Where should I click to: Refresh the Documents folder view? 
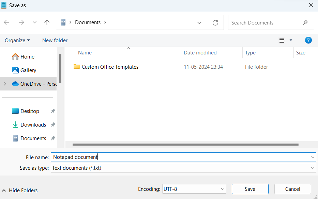tap(215, 23)
